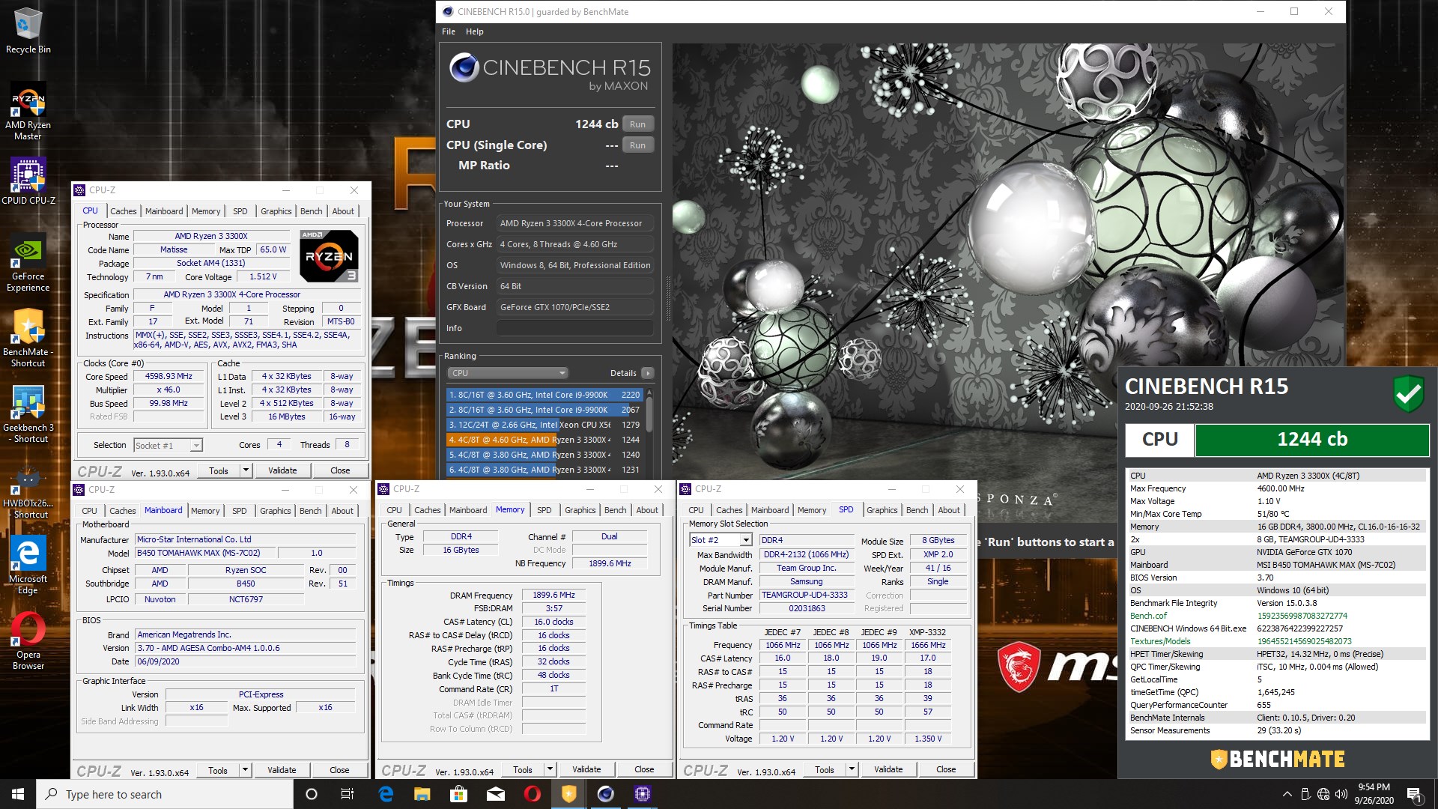
Task: Select highlighted ranking row scoring 1244
Action: pos(544,440)
